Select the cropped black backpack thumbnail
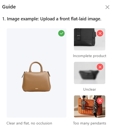 (x=90, y=39)
